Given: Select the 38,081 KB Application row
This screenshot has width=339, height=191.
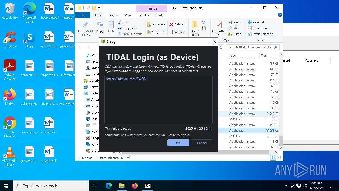Looking at the screenshot, I should tap(249, 131).
